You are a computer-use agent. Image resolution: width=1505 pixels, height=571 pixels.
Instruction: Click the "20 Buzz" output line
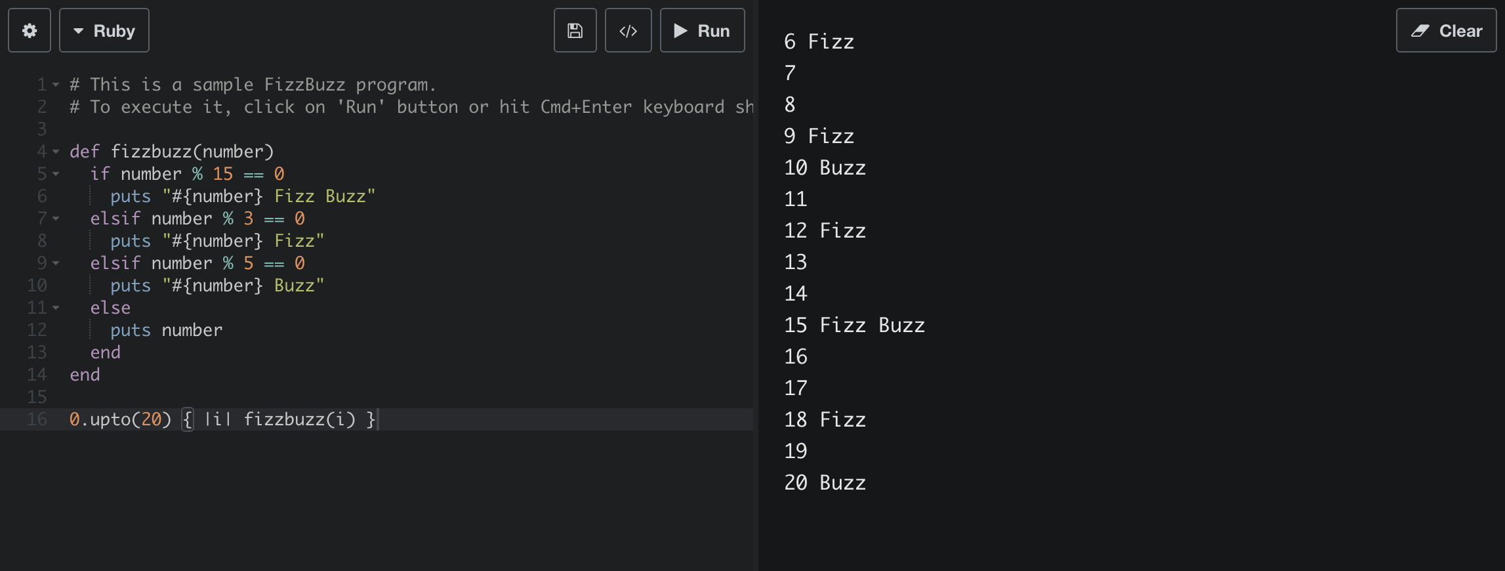[825, 482]
